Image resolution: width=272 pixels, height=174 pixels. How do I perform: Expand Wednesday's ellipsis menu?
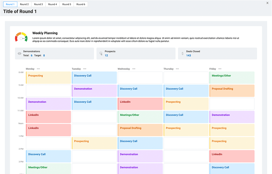(134, 69)
